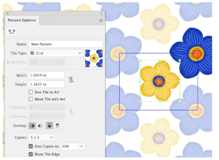Collapse the panel with double chevrons
The width and height of the screenshot is (219, 160).
point(101,13)
